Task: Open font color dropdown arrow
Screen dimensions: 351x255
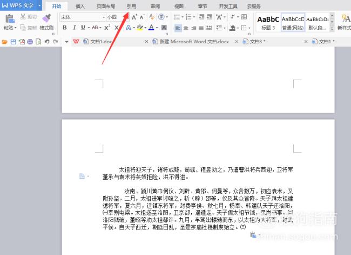Action: click(x=157, y=28)
